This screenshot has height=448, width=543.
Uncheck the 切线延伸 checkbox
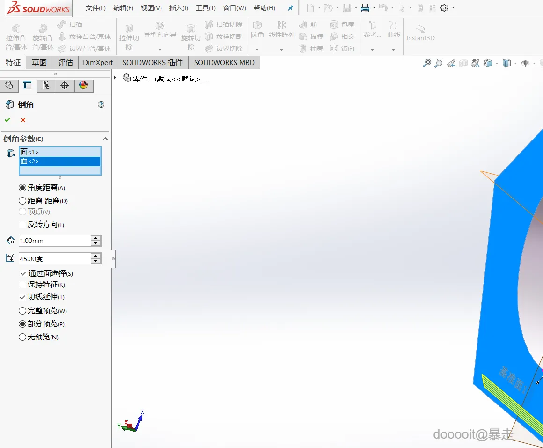(22, 297)
